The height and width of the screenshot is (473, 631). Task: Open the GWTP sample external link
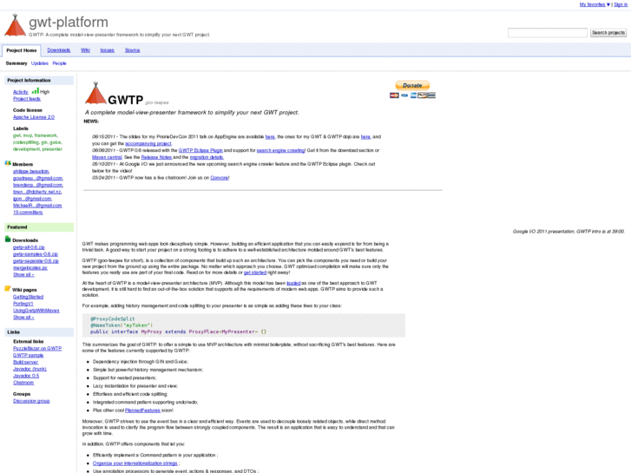[28, 356]
